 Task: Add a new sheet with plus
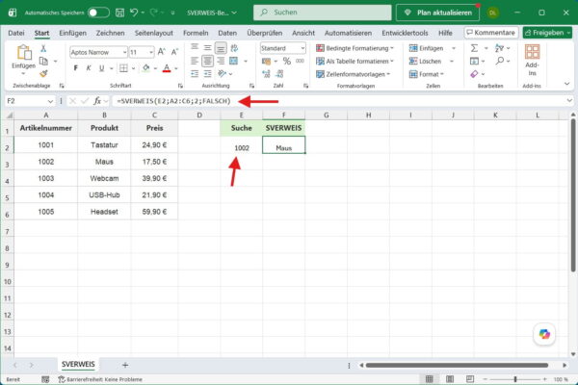125,365
